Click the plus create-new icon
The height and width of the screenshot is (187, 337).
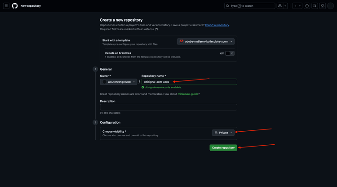point(296,6)
